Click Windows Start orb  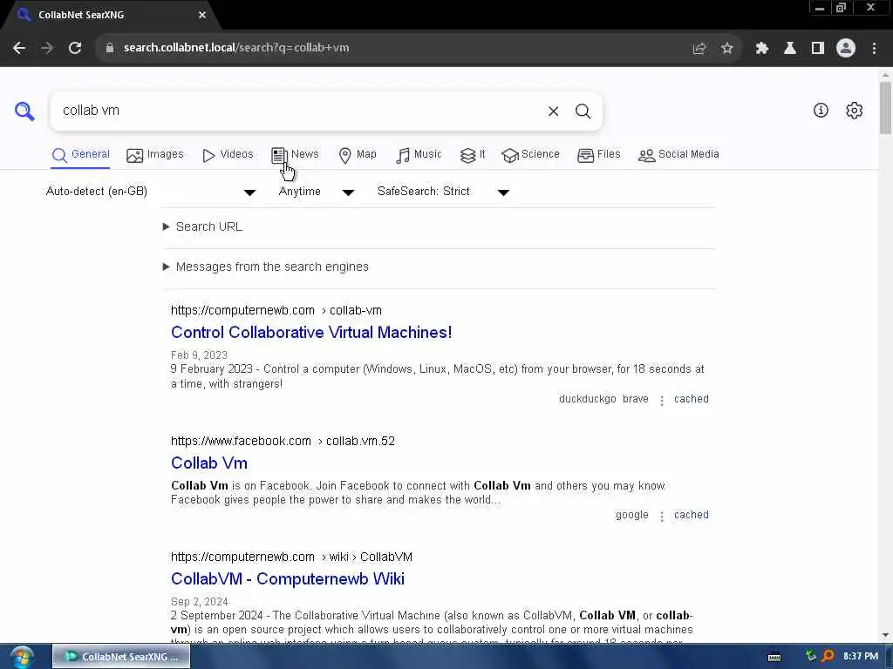22,657
